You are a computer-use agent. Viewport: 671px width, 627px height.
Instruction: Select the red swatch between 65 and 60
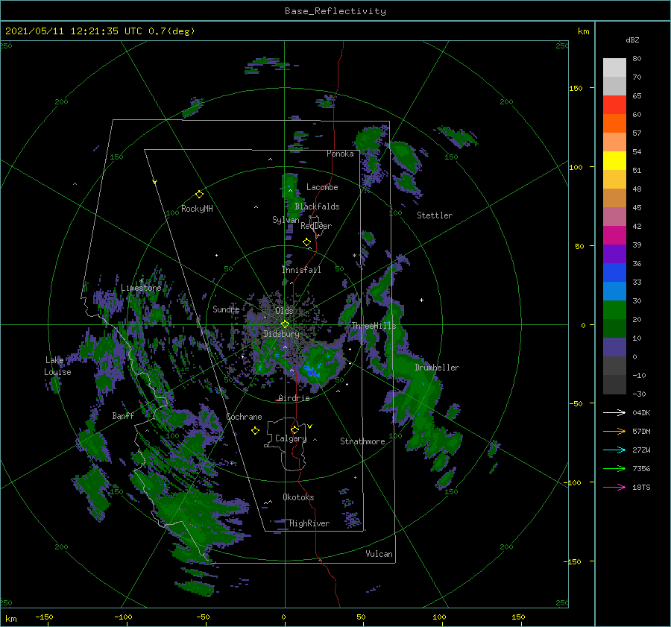tap(614, 105)
